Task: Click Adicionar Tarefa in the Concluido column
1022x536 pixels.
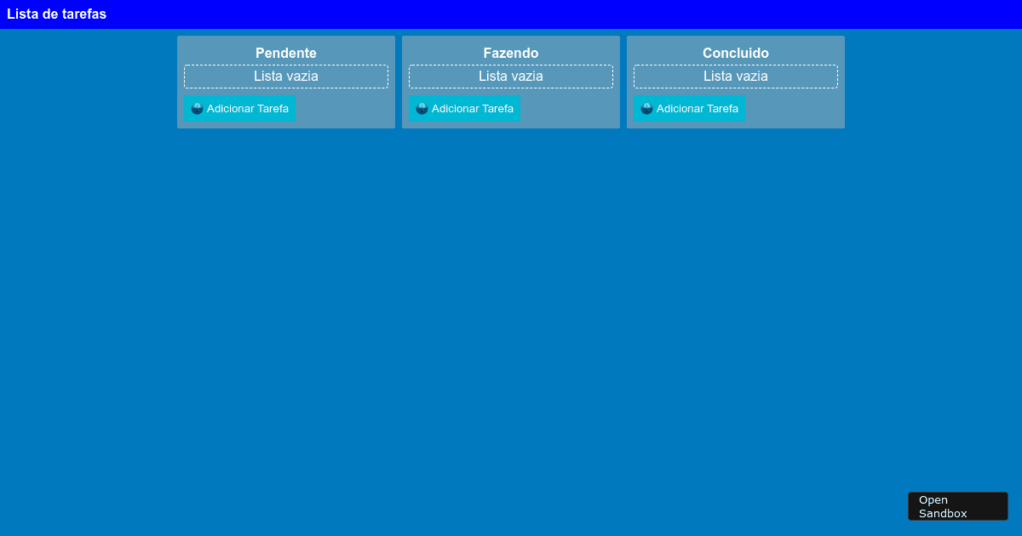Action: 689,108
